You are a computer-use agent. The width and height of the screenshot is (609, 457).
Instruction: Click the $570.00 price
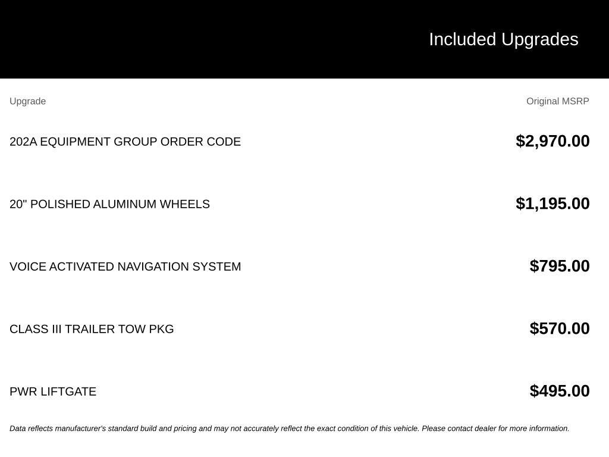pos(560,328)
